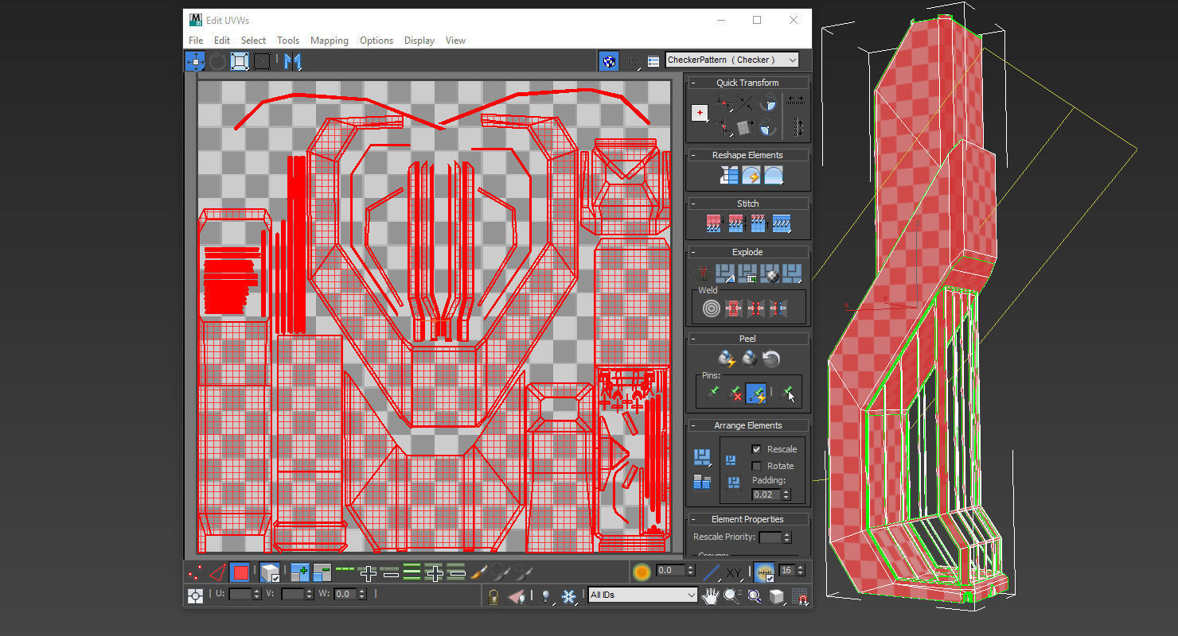The width and height of the screenshot is (1178, 636).
Task: Collapse the Element Properties rollout
Action: pos(747,519)
